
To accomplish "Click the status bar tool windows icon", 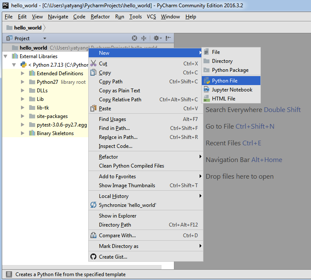I will (x=9, y=274).
